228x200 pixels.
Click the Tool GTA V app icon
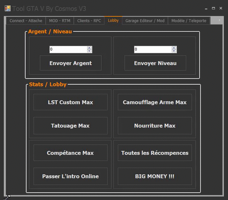(x=8, y=8)
